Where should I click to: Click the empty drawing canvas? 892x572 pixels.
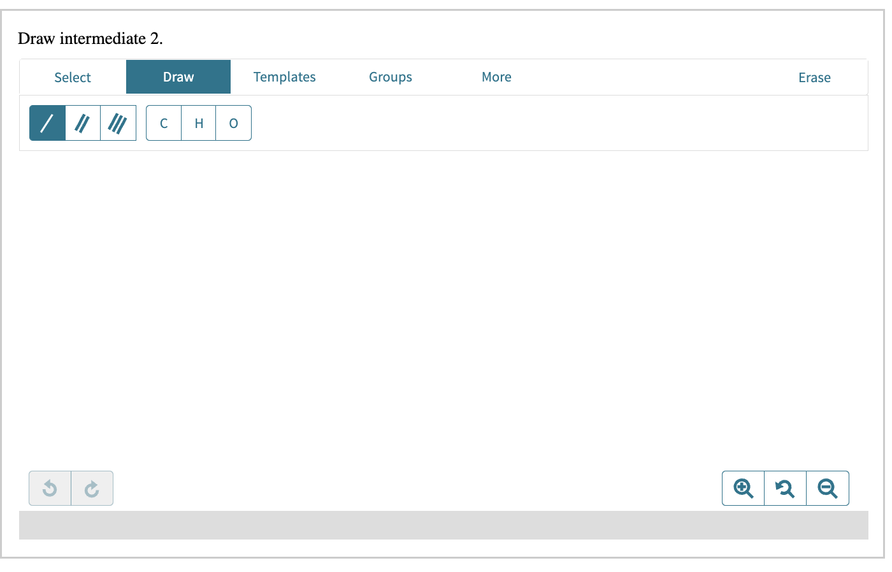pos(446,306)
